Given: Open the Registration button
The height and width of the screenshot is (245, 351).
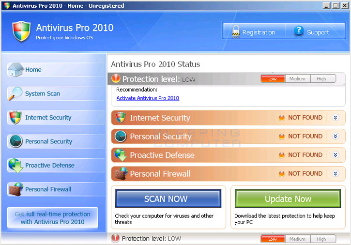Looking at the screenshot, I should (x=254, y=32).
